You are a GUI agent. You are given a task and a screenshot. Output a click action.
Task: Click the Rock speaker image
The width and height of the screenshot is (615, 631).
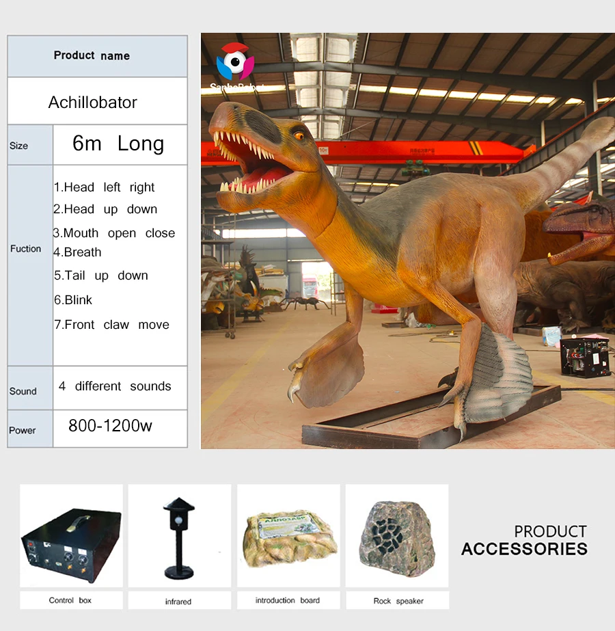(397, 536)
